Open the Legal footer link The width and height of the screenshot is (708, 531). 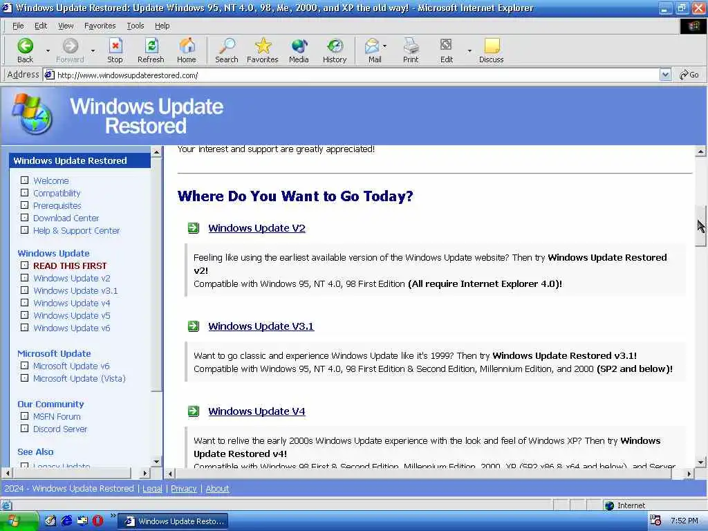[x=152, y=489]
